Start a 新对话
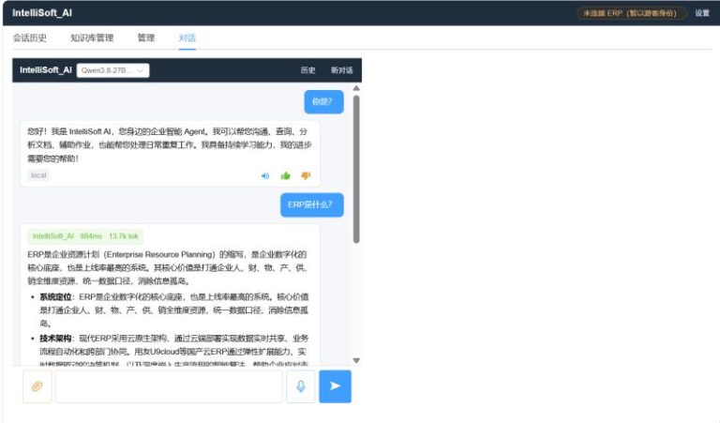This screenshot has height=423, width=720. point(341,70)
